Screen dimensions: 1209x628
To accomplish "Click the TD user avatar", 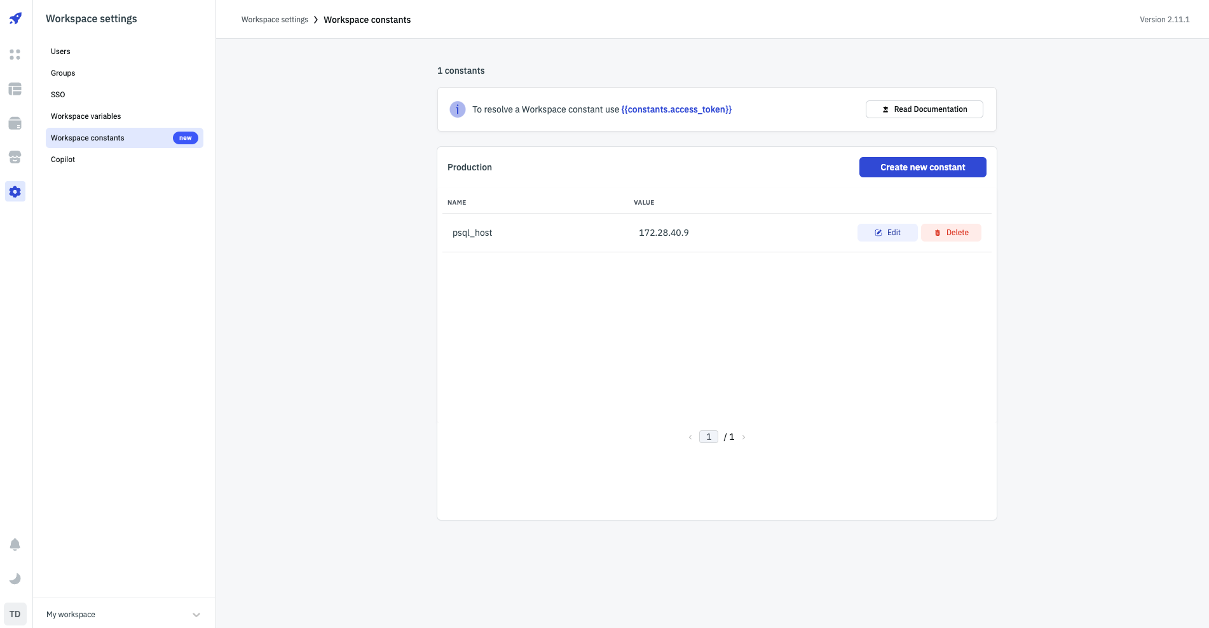I will [x=15, y=614].
